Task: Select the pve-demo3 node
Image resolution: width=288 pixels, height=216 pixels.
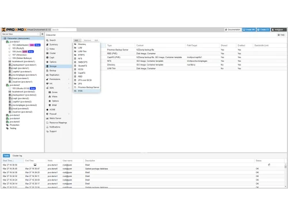Action: pyautogui.click(x=14, y=115)
